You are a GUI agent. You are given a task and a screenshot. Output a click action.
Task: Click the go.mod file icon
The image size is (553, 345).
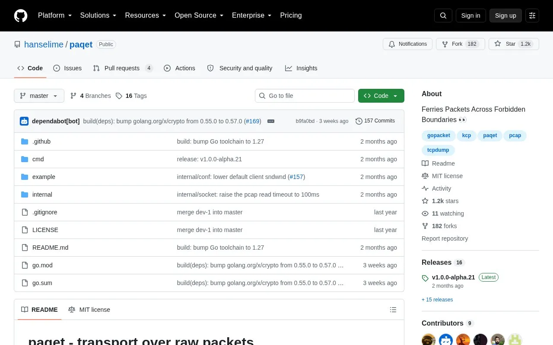click(25, 265)
